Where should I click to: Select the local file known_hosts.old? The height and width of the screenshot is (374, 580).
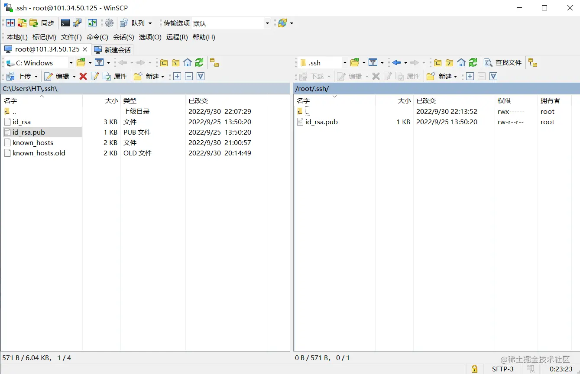[x=39, y=153]
